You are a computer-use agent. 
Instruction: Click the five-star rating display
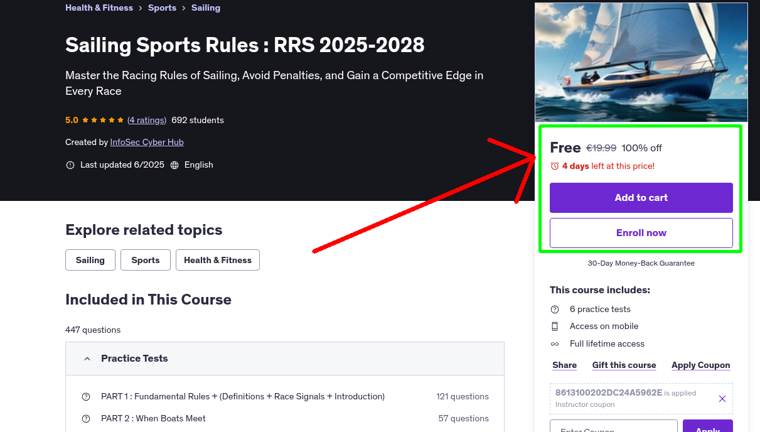pos(102,119)
